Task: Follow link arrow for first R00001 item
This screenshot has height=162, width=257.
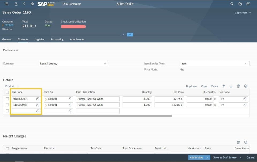Action: [46, 99]
